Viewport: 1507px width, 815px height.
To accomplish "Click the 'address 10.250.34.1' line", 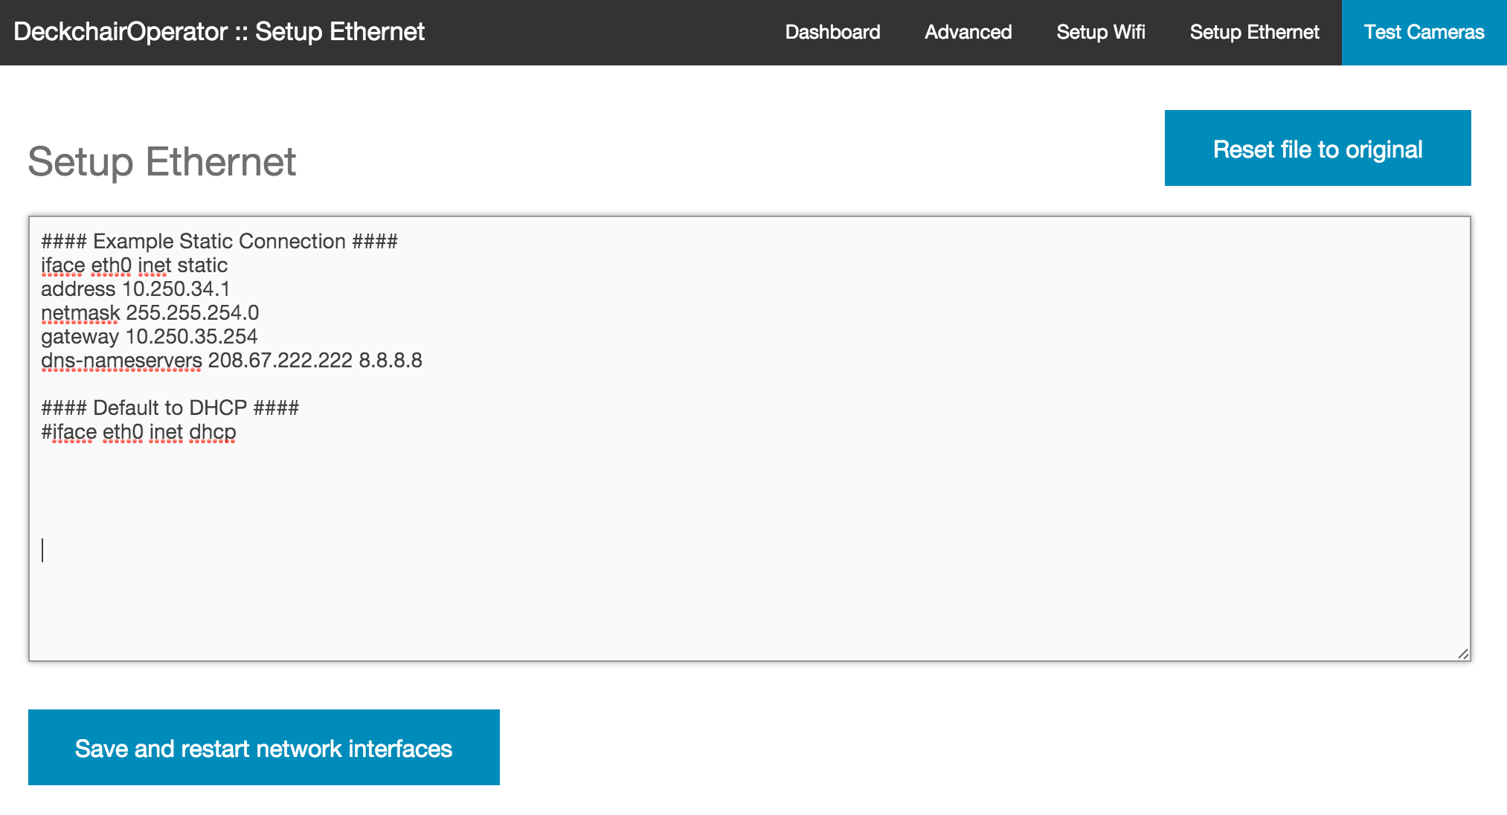I will pyautogui.click(x=135, y=289).
